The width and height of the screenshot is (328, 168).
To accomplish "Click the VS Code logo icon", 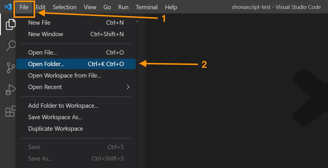I will pos(8,7).
